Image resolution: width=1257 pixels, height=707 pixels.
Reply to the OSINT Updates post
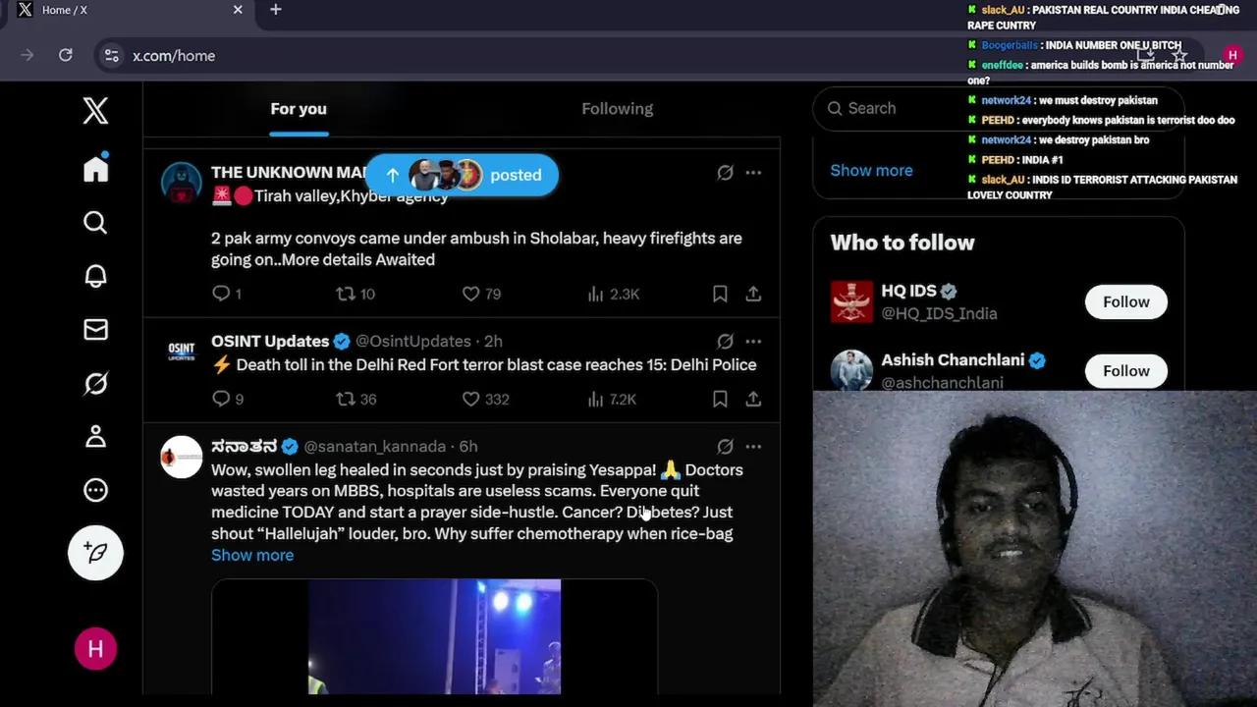(x=227, y=399)
